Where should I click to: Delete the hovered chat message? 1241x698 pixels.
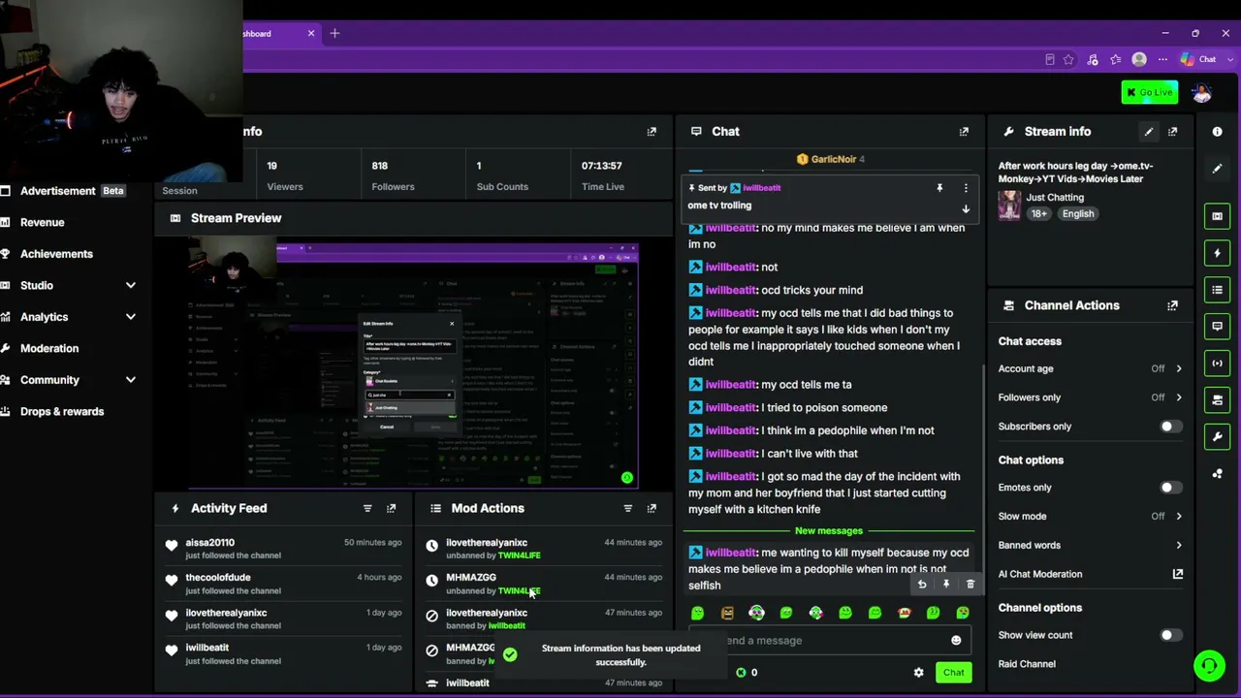(971, 585)
